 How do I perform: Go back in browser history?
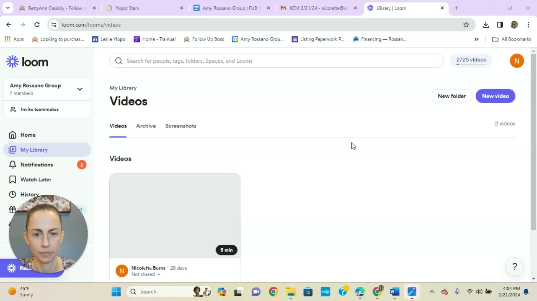[9, 25]
